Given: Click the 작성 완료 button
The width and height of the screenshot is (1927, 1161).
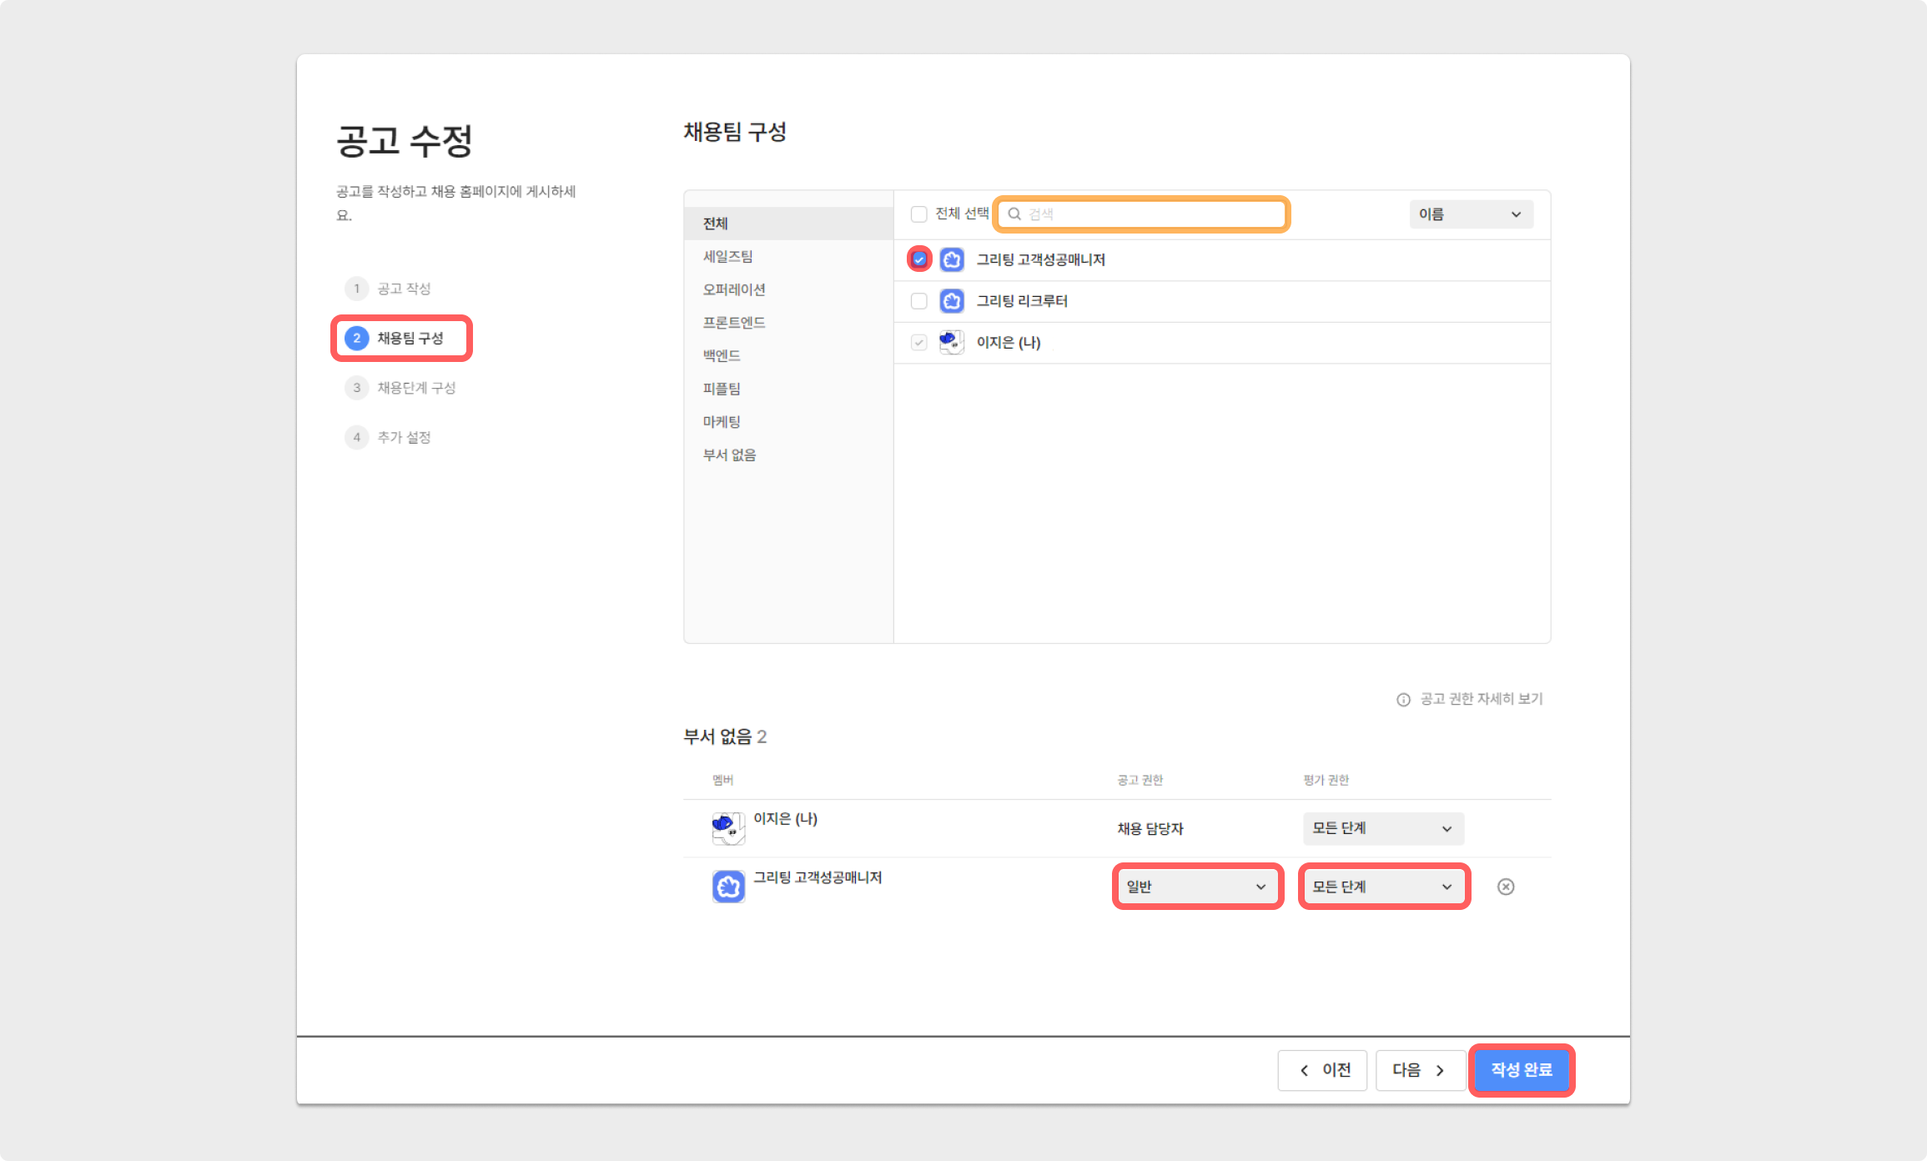Looking at the screenshot, I should click(x=1521, y=1070).
